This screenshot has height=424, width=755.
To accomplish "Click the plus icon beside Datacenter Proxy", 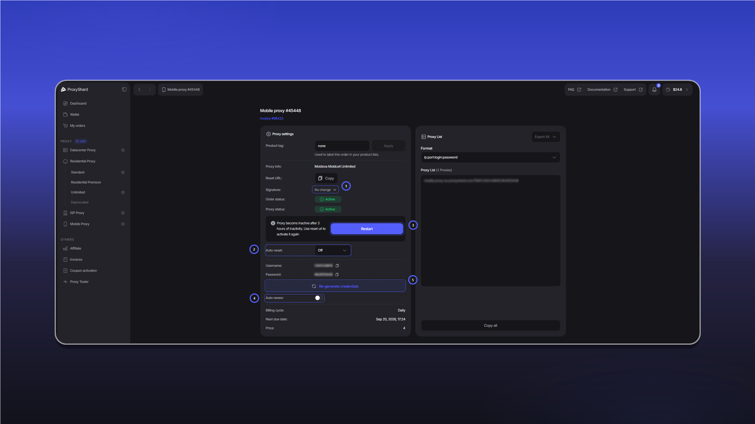I will (123, 150).
